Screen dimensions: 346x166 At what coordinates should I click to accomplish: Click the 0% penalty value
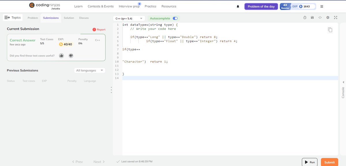coord(80,43)
